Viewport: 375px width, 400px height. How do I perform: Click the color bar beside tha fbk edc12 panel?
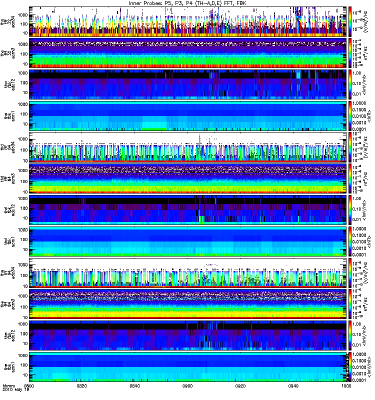click(x=350, y=84)
